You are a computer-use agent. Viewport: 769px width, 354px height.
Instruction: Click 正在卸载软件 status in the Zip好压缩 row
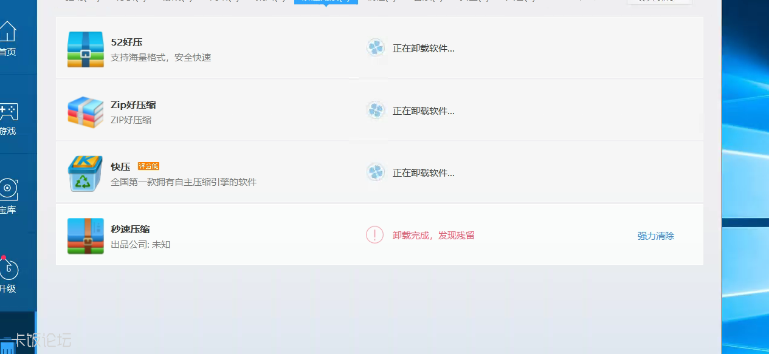pyautogui.click(x=424, y=111)
